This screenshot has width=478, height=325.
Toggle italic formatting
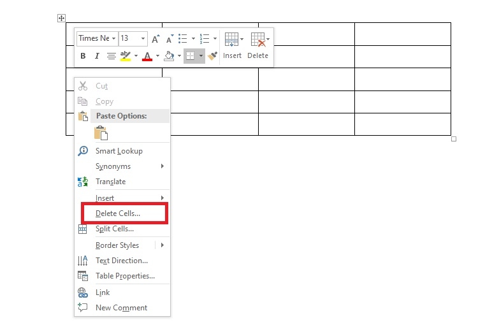[97, 56]
